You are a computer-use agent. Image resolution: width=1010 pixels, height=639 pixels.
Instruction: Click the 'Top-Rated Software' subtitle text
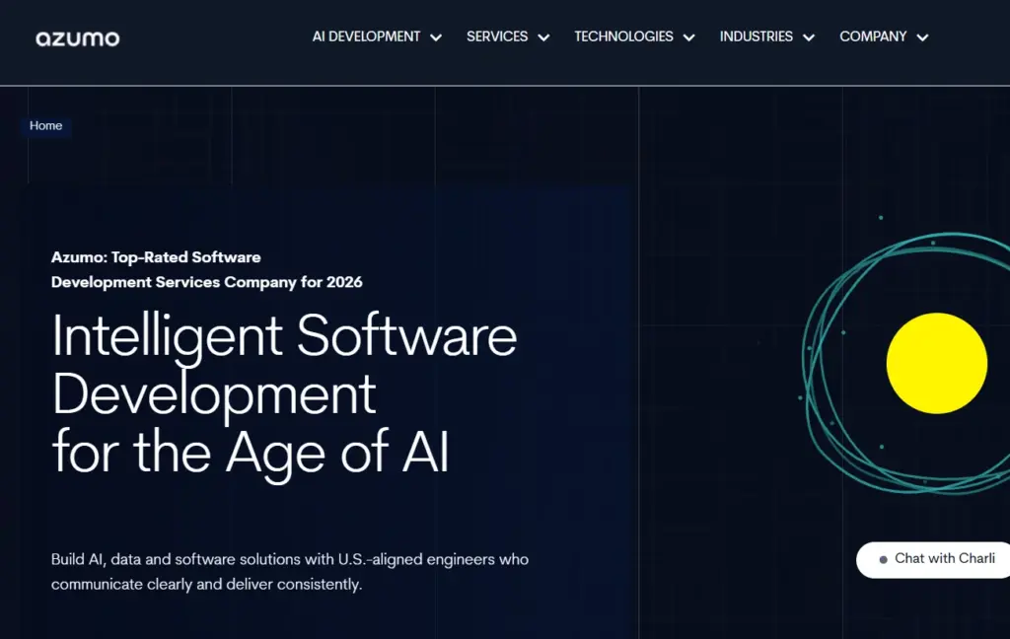point(207,269)
